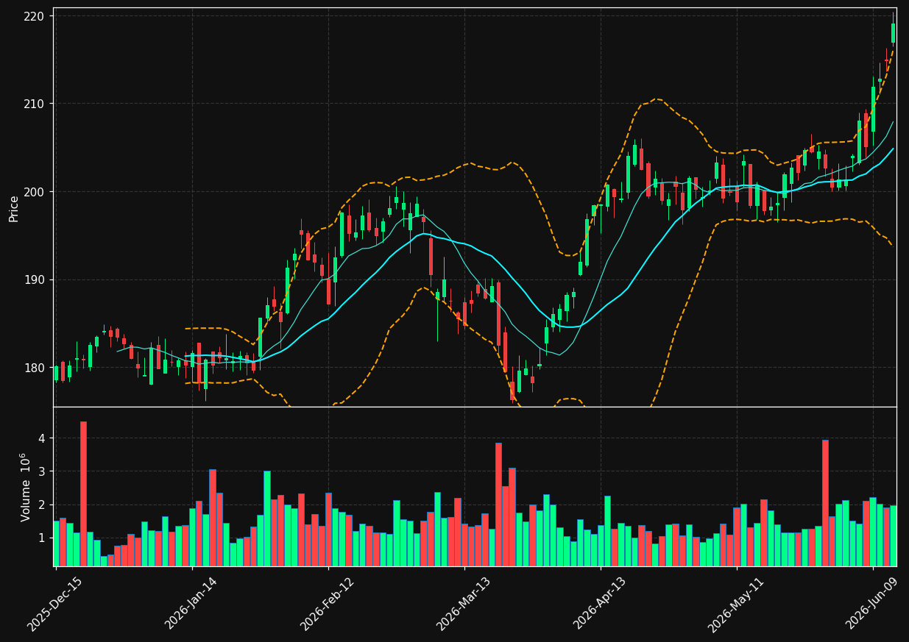The image size is (909, 642).
Task: Click the 2026-May-11 date label
Action: (x=736, y=604)
